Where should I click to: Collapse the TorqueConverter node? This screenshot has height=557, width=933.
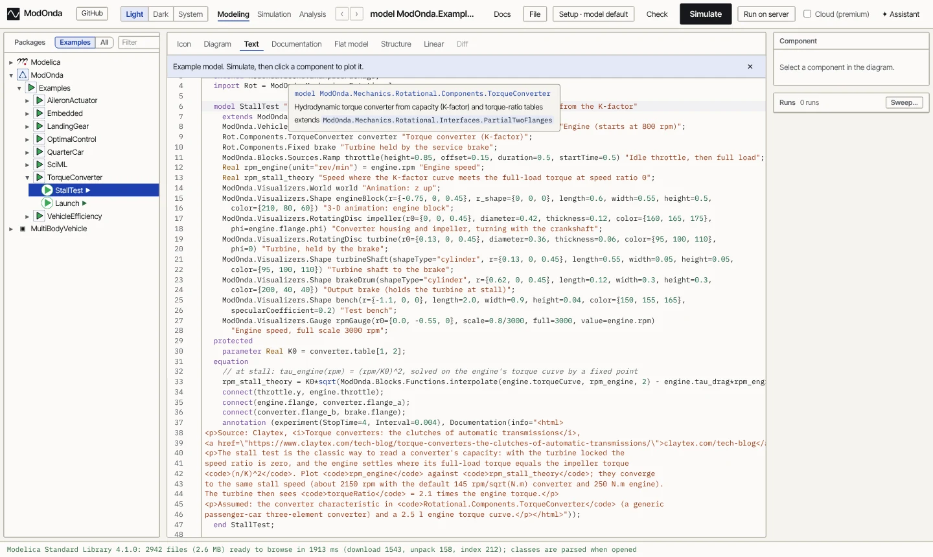coord(27,177)
